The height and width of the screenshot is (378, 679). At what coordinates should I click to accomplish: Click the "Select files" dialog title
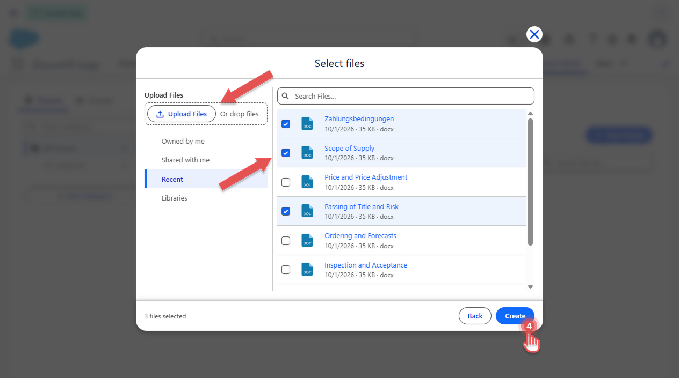(339, 63)
